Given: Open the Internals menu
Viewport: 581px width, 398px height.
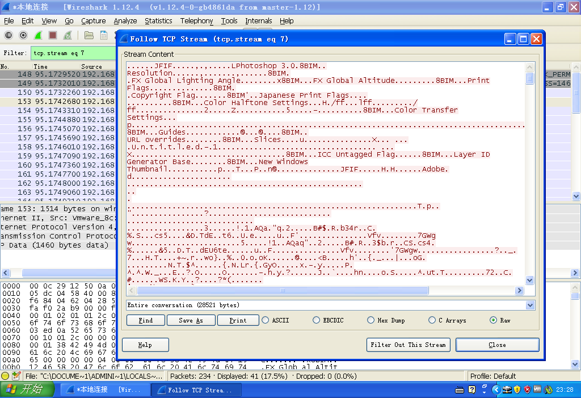Looking at the screenshot, I should click(258, 21).
